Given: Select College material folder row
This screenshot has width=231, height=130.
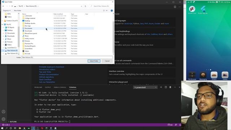Looking at the screenshot, I should [x=58, y=18].
